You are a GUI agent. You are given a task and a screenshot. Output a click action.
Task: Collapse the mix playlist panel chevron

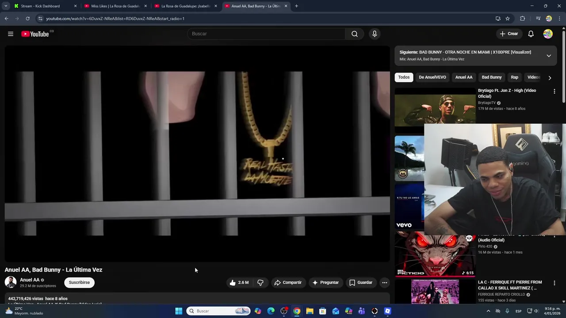click(549, 56)
